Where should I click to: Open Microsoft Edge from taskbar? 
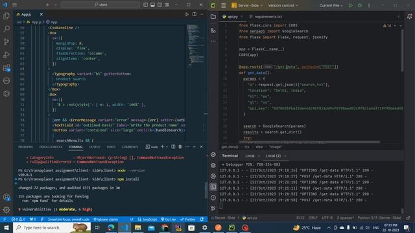coord(111,227)
